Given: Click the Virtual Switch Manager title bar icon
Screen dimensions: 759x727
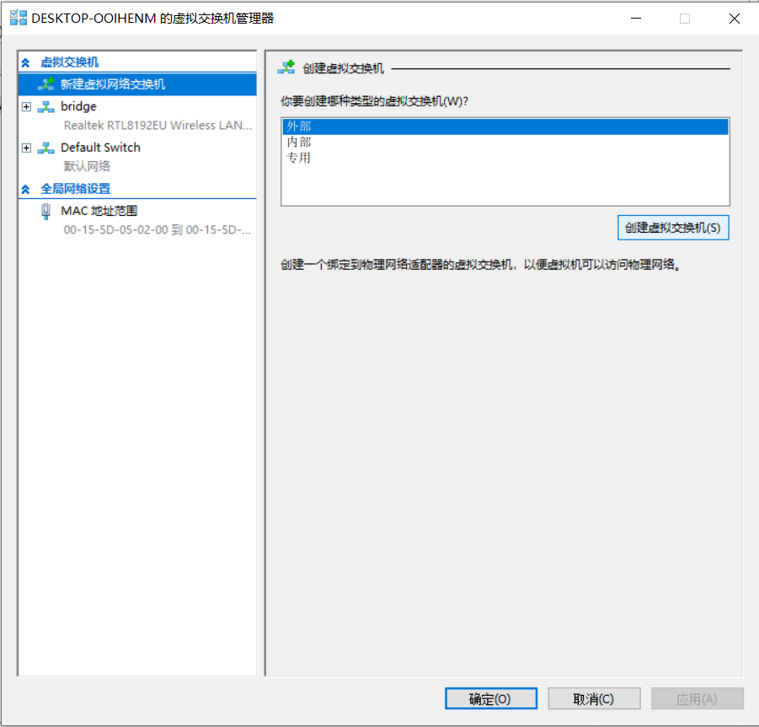Looking at the screenshot, I should click(18, 18).
